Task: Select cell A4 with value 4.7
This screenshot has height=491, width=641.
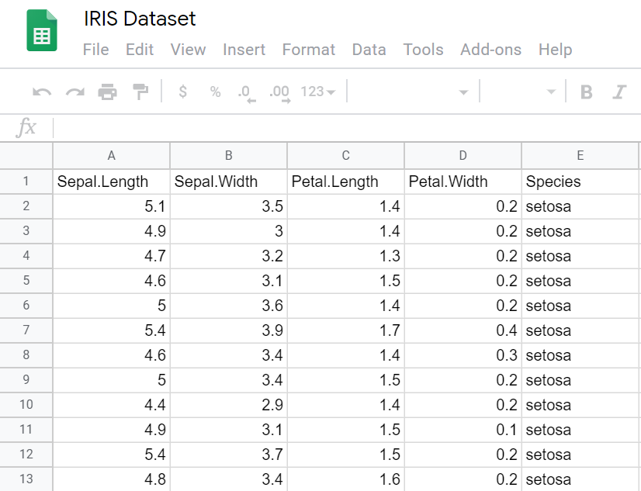Action: pyautogui.click(x=111, y=256)
